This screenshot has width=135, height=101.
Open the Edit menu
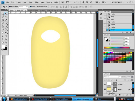(x=12, y=2)
